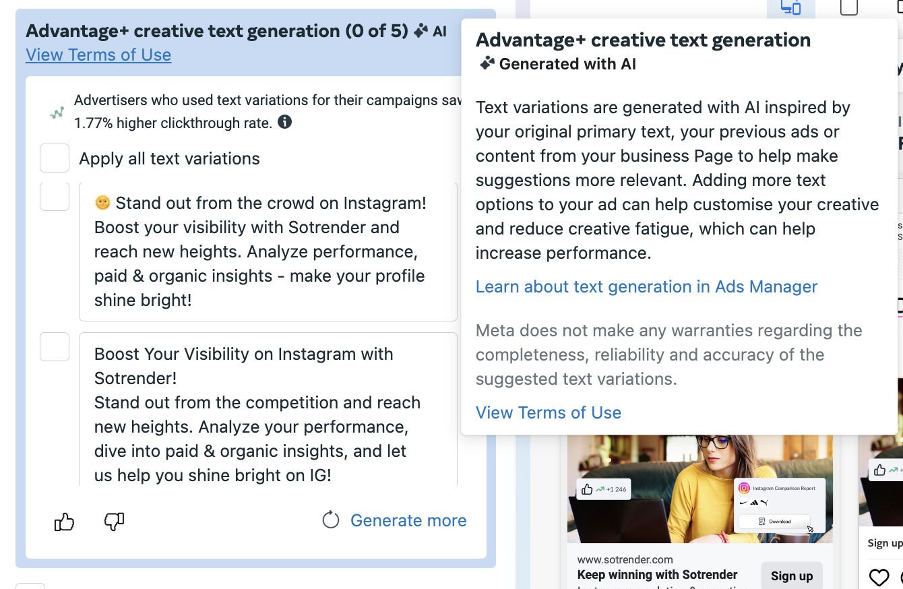Click the thumbs up feedback icon
The image size is (903, 589).
pyautogui.click(x=64, y=522)
